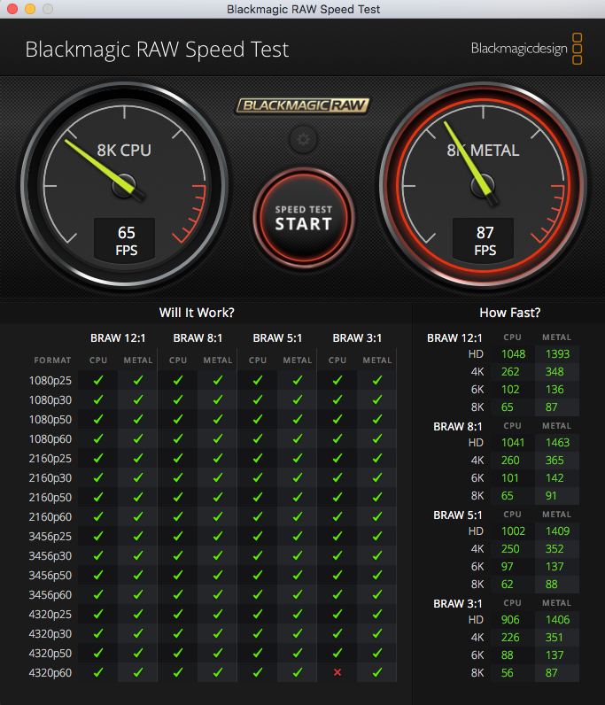605x705 pixels.
Task: Click the Blackmagicdesign logo
Action: pos(526,48)
